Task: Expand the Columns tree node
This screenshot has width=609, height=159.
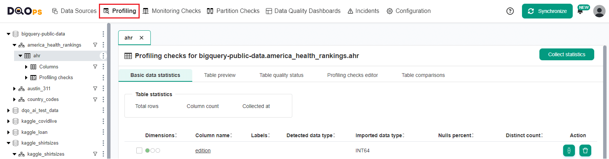Action: point(26,67)
